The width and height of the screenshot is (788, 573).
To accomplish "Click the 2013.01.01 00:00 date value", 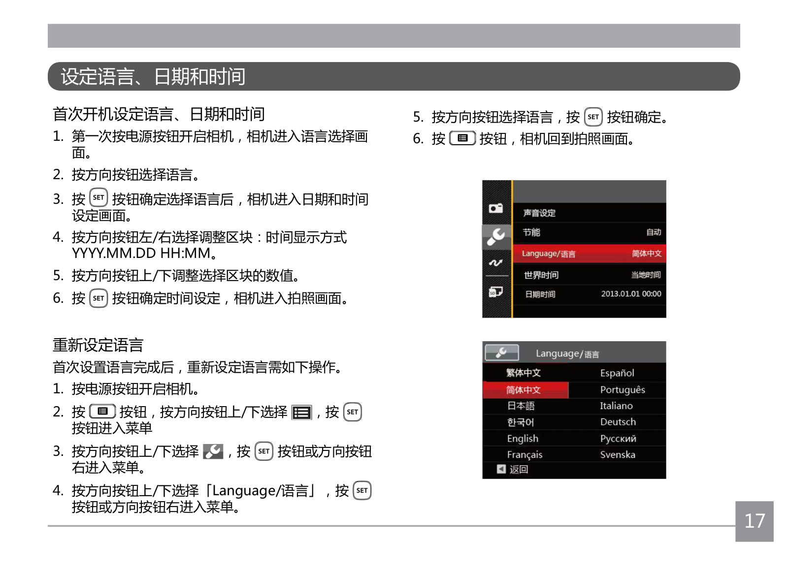I will click(631, 294).
